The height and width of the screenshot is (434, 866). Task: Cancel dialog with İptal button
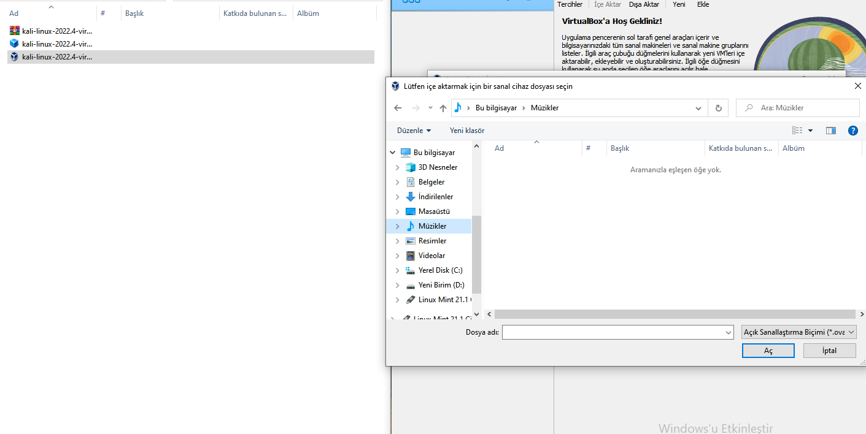[829, 351]
